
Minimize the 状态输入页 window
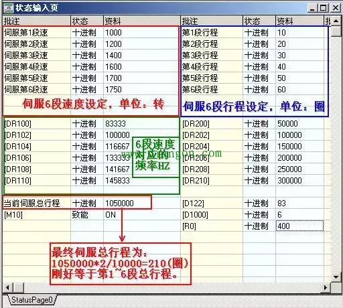(312, 8)
